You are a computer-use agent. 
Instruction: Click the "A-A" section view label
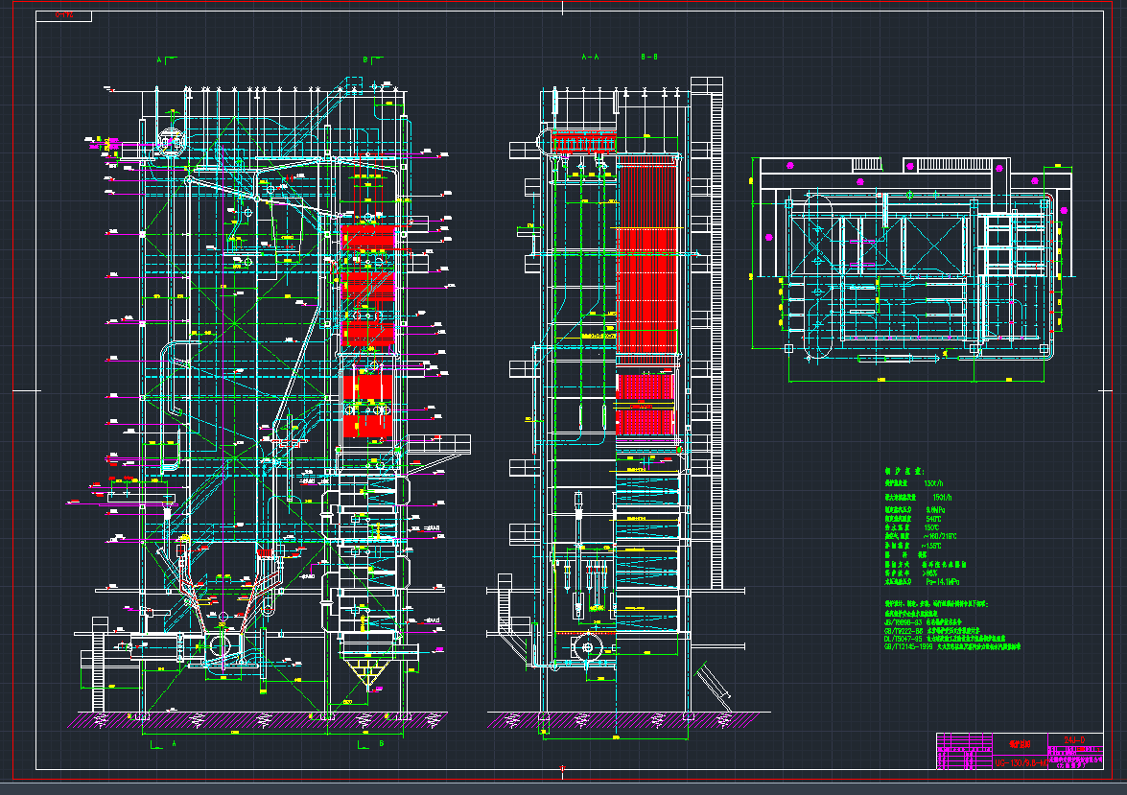pos(589,57)
